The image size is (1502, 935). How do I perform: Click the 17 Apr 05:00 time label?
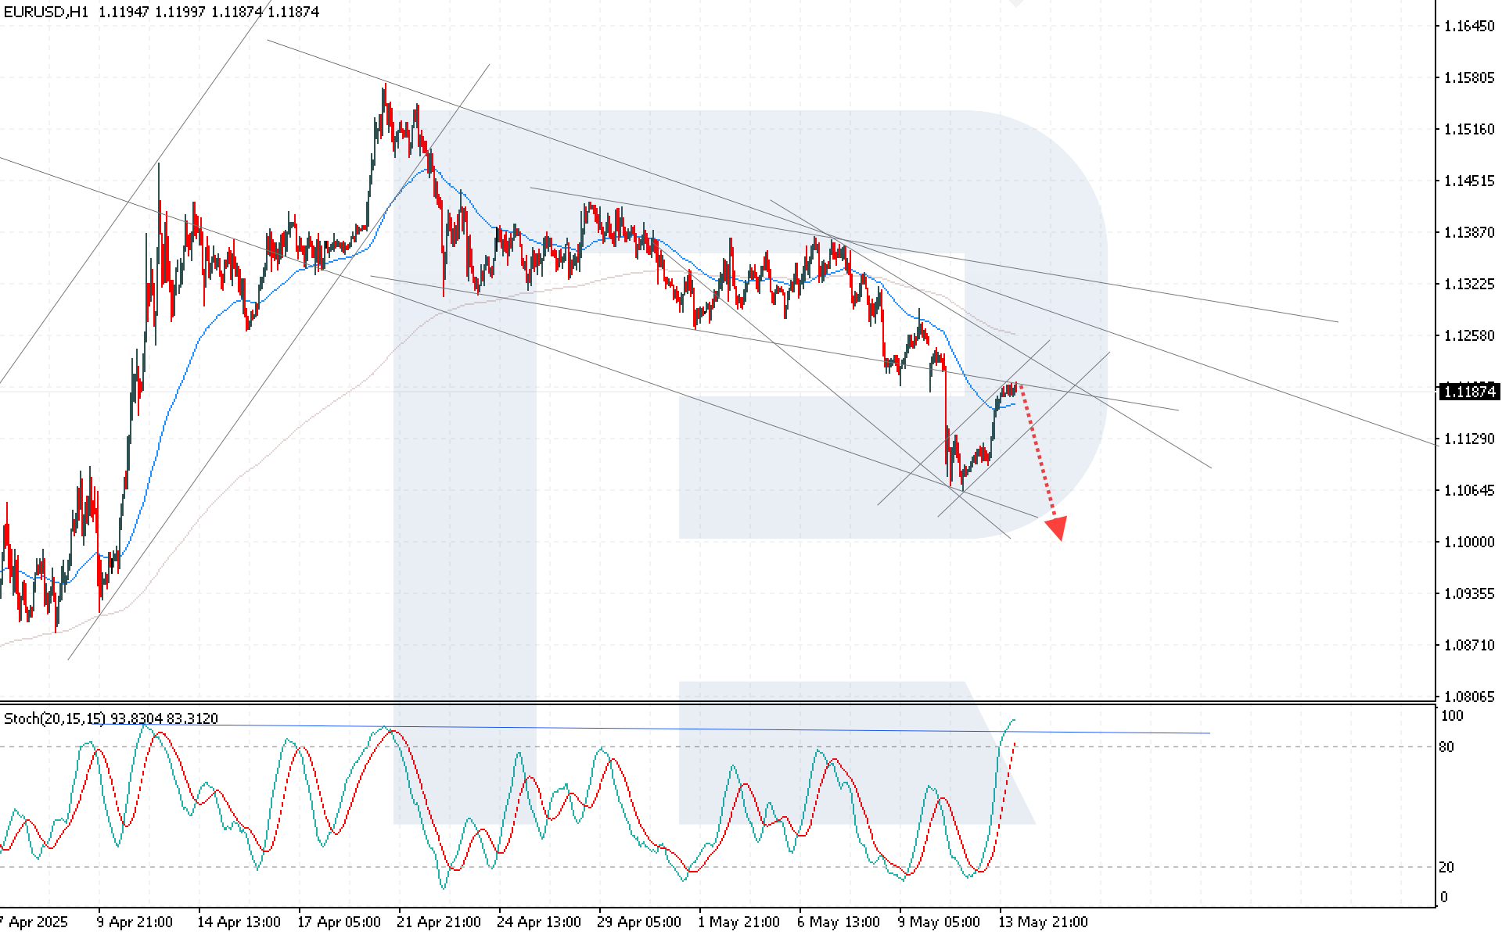340,922
